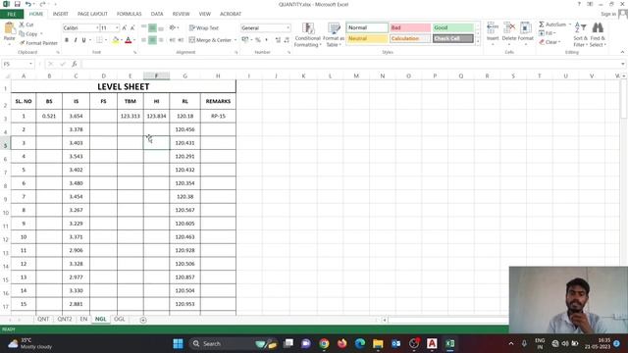
Task: Expand the borders dropdown arrow
Action: [x=106, y=40]
